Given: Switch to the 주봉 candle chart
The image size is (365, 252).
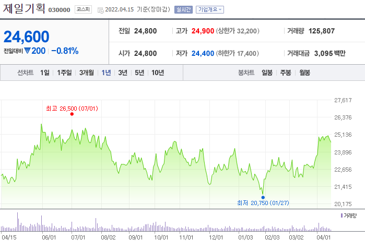Looking at the screenshot, I should point(286,73).
